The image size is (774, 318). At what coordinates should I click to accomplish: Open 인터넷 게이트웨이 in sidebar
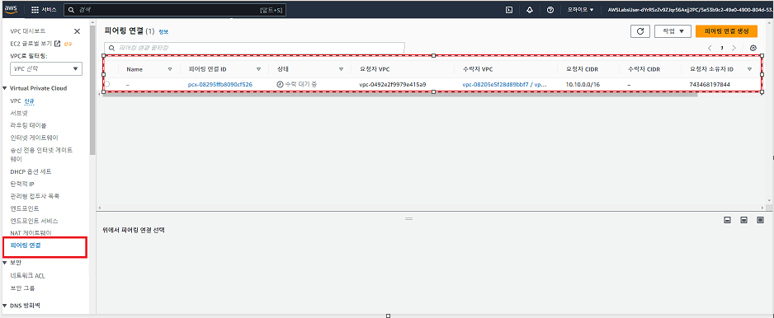(35, 138)
